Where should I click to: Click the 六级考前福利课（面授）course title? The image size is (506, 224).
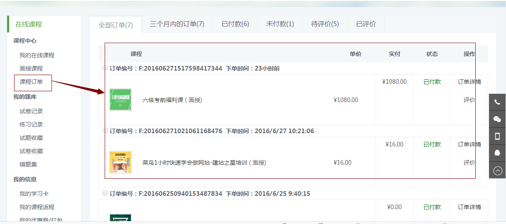tap(172, 100)
